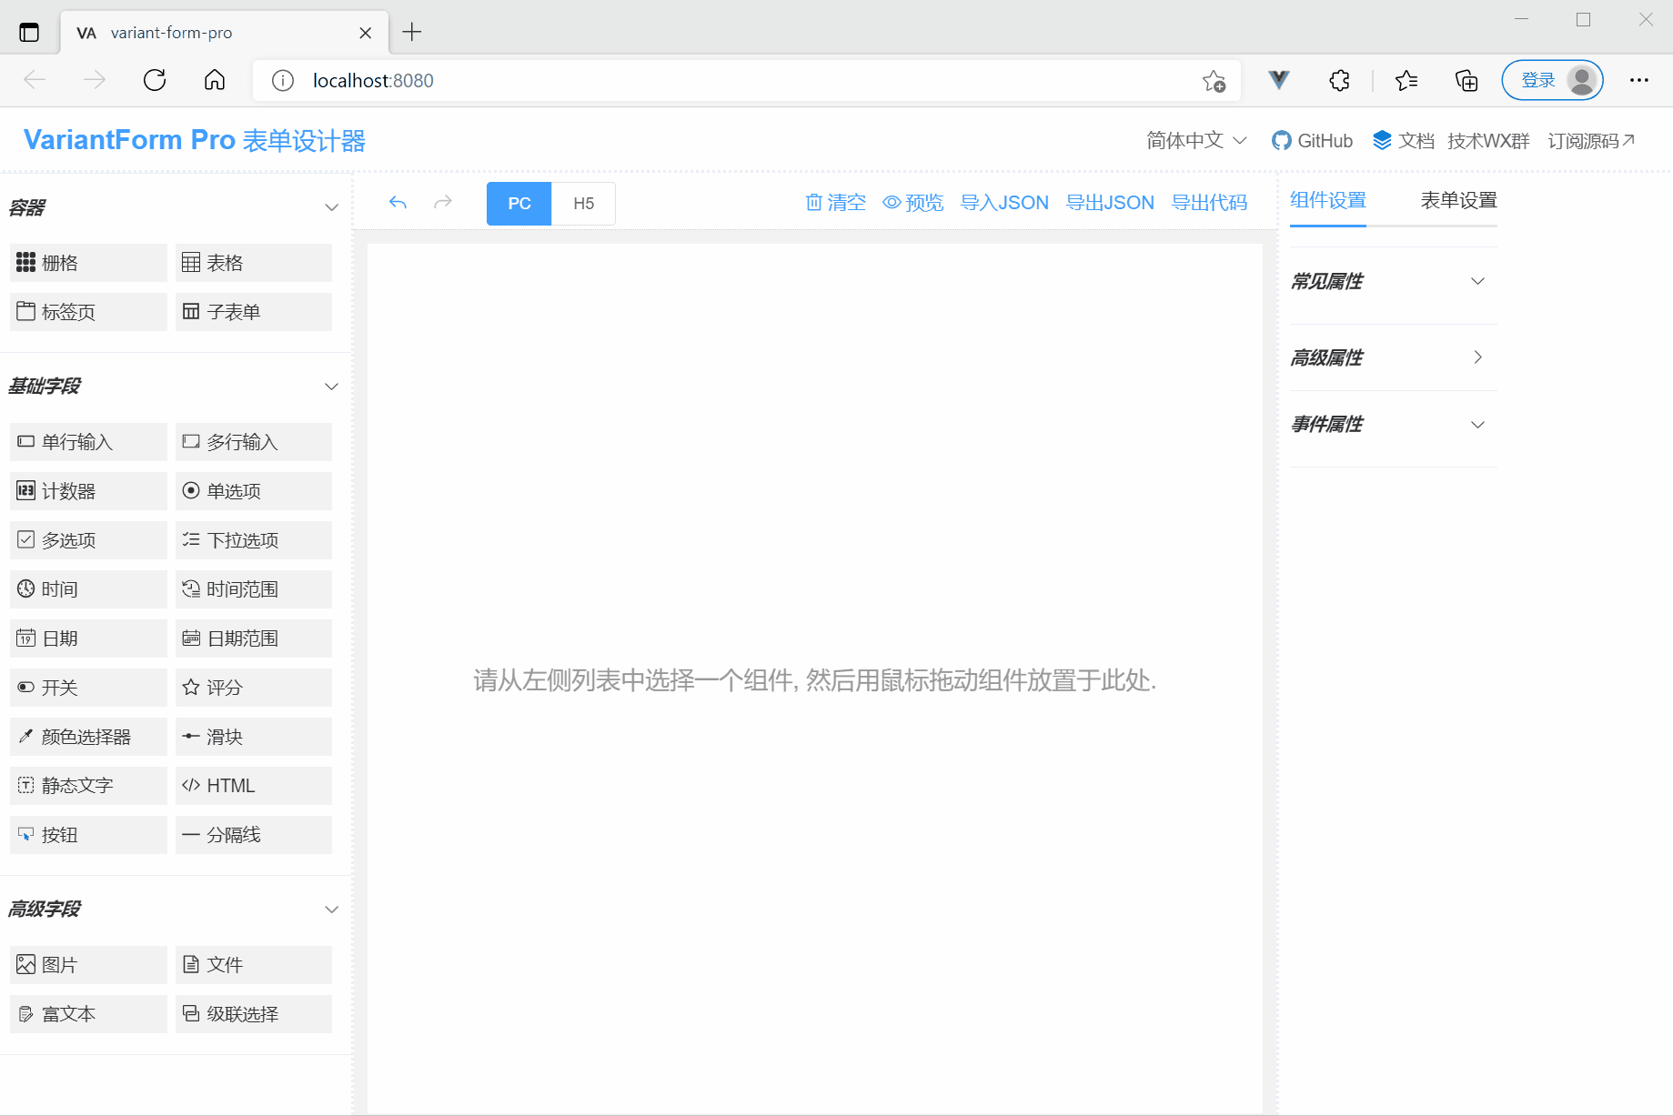
Task: Click the 导出JSON button
Action: [x=1109, y=203]
